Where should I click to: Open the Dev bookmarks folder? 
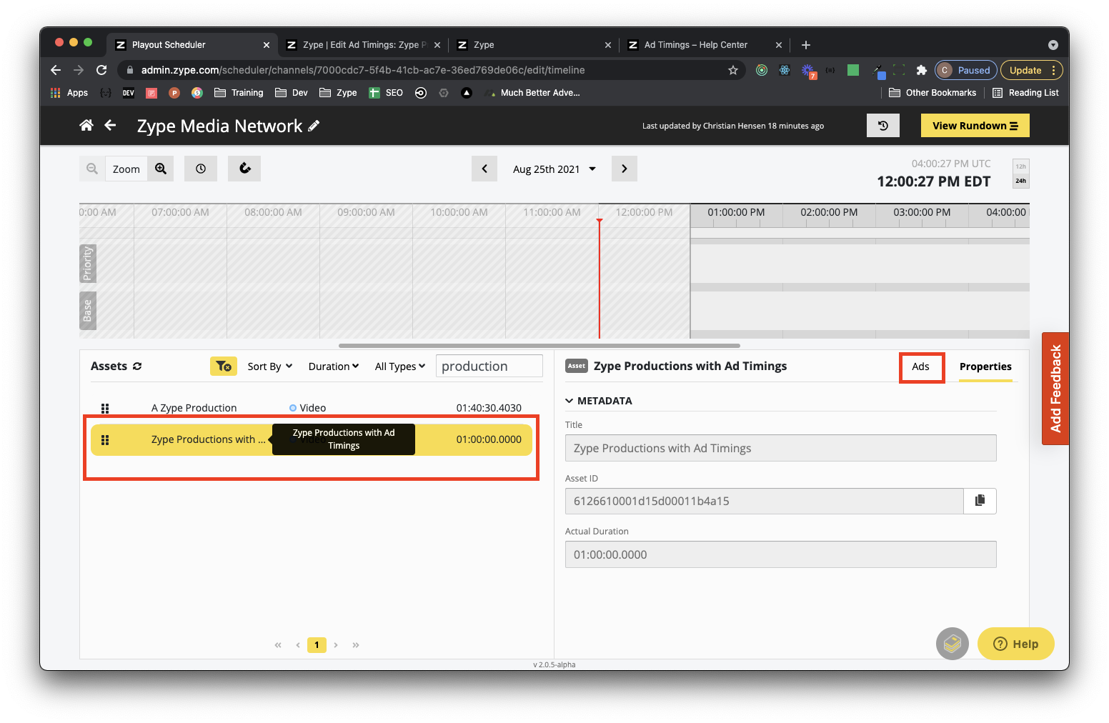click(292, 93)
